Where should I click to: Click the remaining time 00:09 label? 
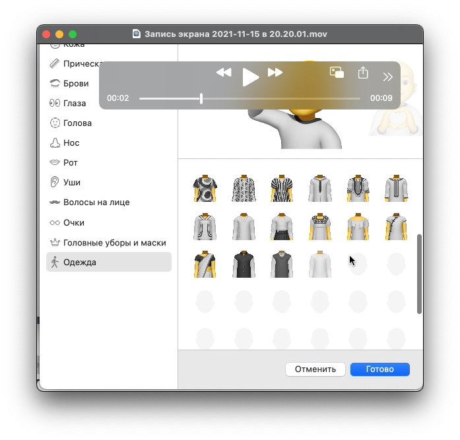381,98
